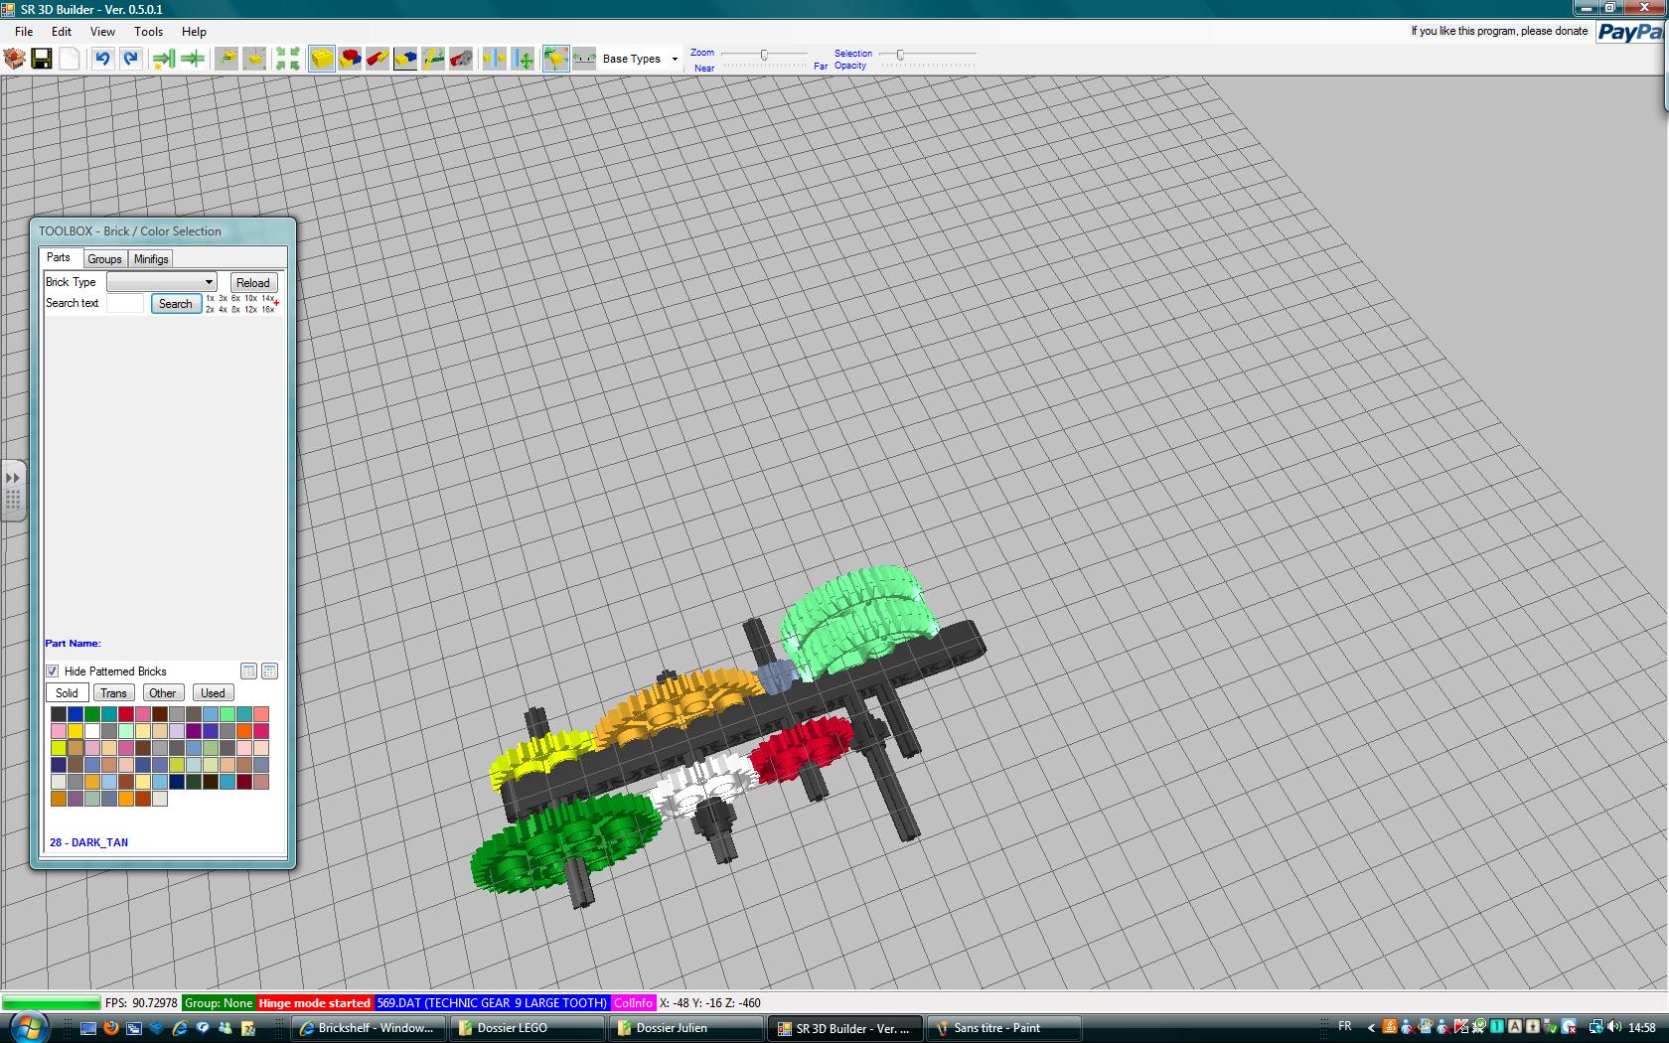Screen dimensions: 1669x1043
Task: Adjust the Selection Opacity slider
Action: point(900,55)
